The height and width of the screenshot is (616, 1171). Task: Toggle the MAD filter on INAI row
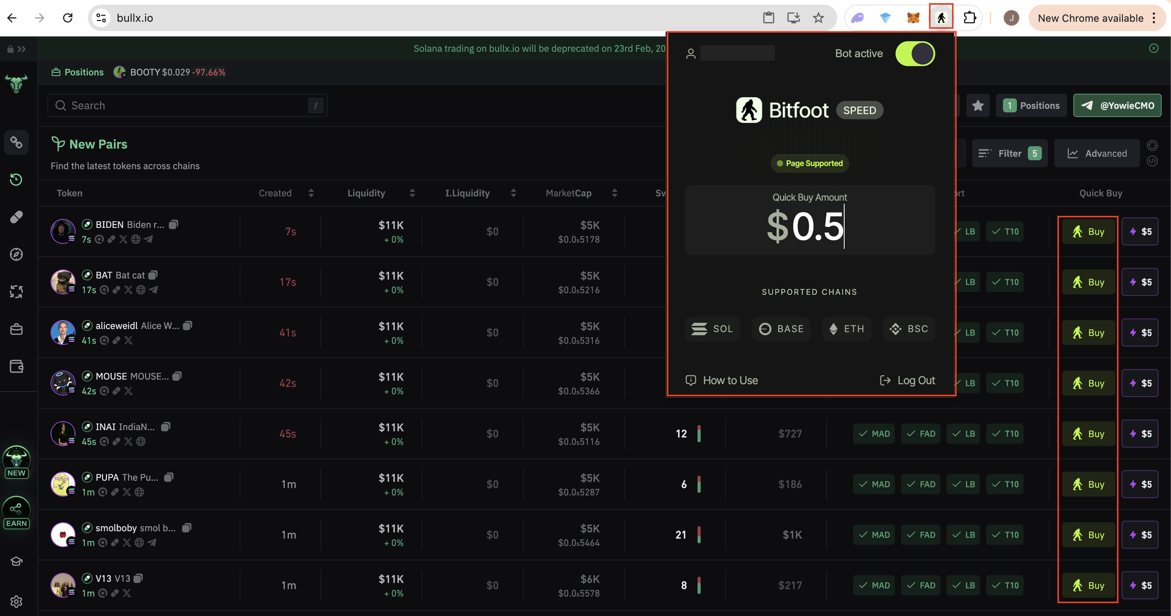tap(874, 433)
